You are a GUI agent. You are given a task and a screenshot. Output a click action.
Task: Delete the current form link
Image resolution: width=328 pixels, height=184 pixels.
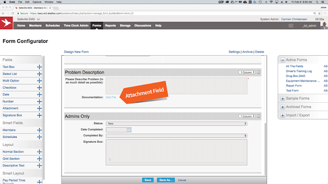pos(259,52)
